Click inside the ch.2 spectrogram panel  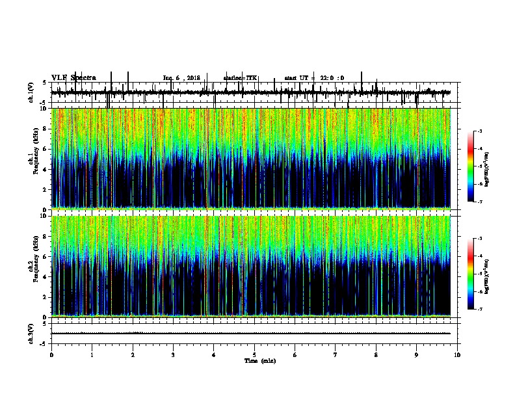pyautogui.click(x=251, y=267)
